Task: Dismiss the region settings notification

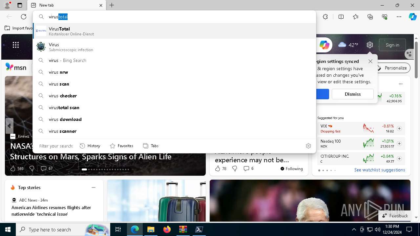Action: pyautogui.click(x=353, y=94)
